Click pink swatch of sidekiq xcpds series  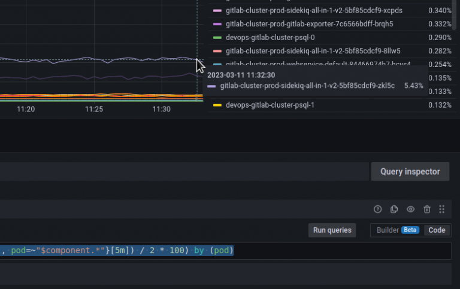[x=217, y=11]
